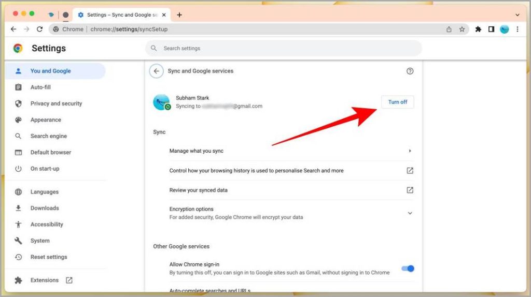Open the side panel icon
The width and height of the screenshot is (531, 297).
[x=491, y=29]
